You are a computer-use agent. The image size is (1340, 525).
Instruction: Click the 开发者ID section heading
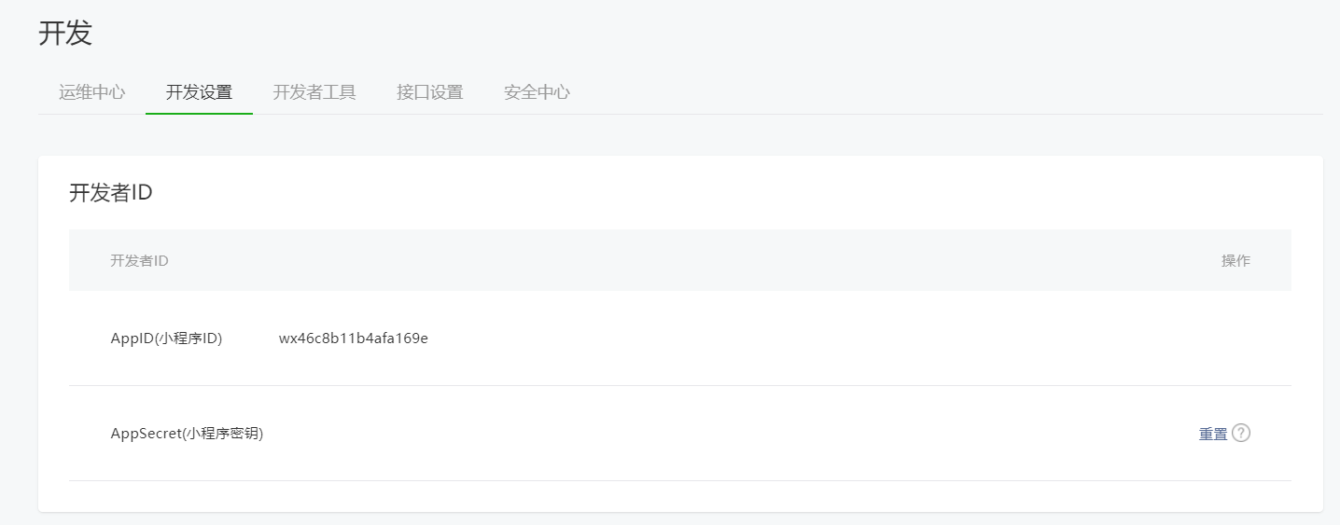pos(110,193)
